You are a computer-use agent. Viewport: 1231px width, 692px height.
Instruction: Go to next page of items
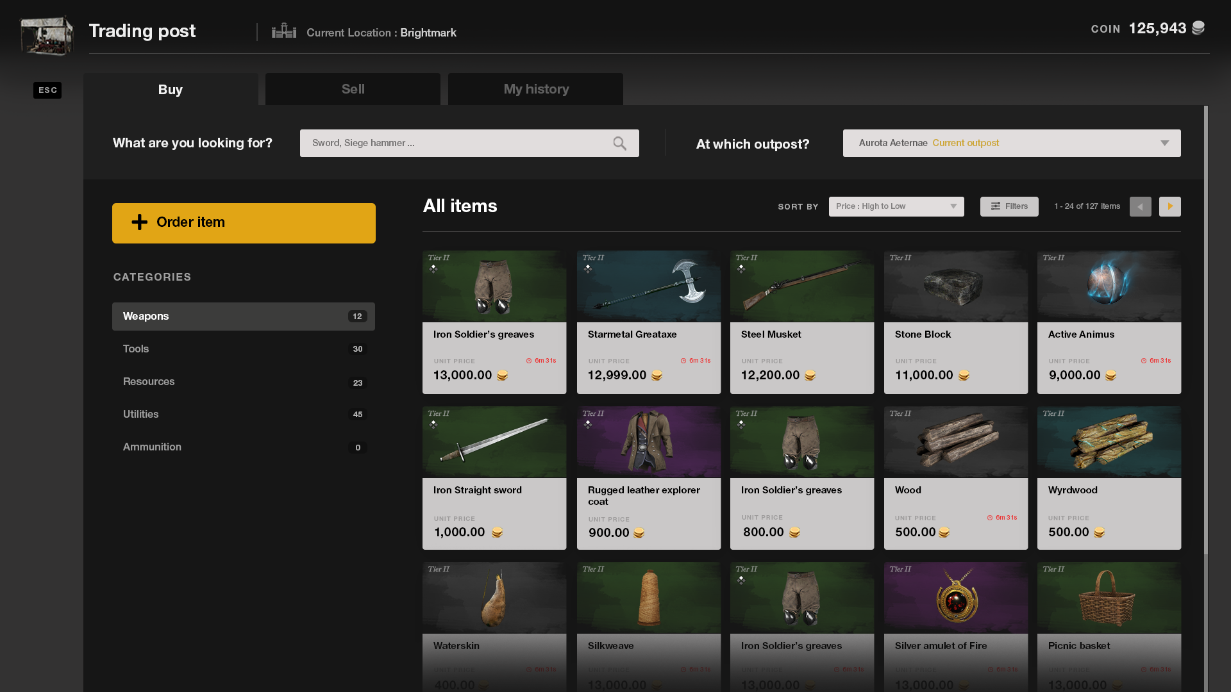pos(1169,206)
